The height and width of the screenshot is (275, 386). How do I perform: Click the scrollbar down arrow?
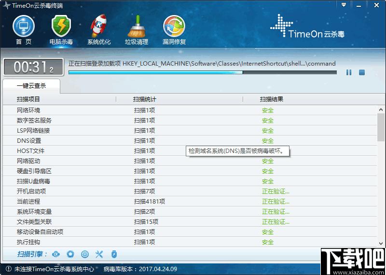coord(381,244)
